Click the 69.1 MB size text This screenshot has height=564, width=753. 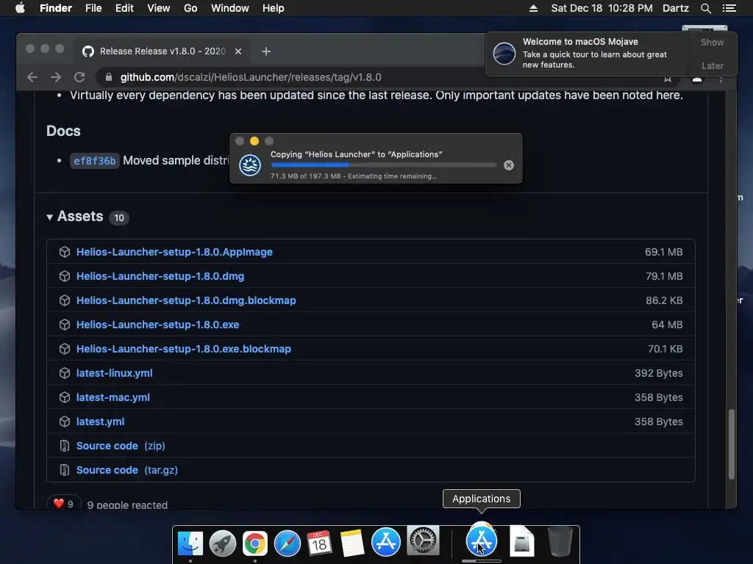click(x=663, y=252)
